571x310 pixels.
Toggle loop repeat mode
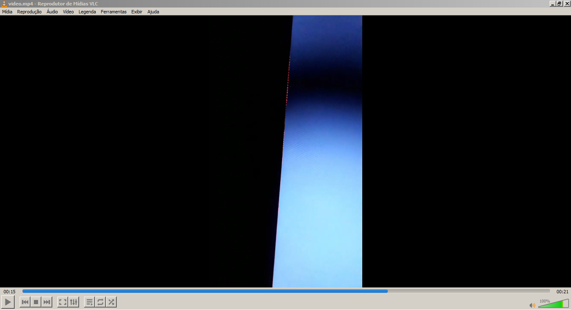pyautogui.click(x=100, y=302)
